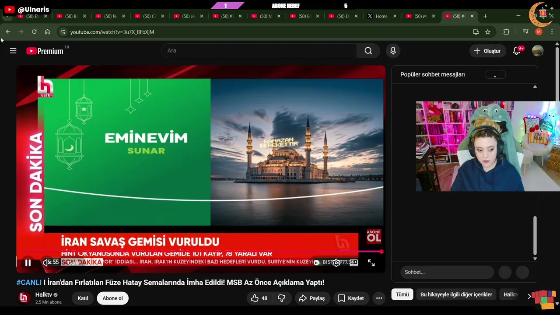Image resolution: width=560 pixels, height=315 pixels.
Task: Bookmark this page with the star icon
Action: tap(488, 32)
